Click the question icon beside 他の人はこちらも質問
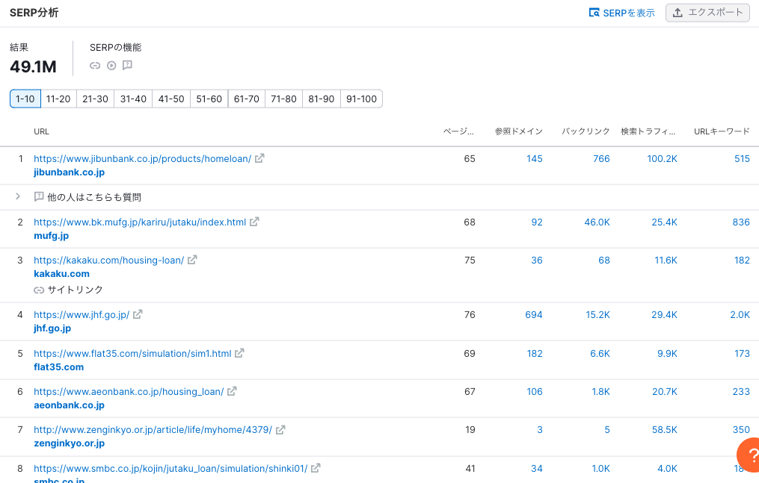759x483 pixels. click(39, 196)
